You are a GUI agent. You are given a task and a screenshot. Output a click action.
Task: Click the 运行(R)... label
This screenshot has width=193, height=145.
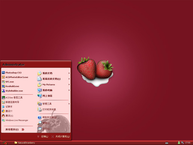tap(47, 129)
